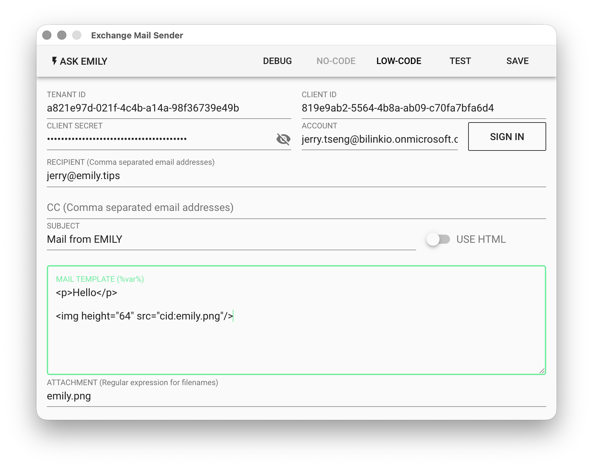Click the TEST button
Viewport: 593px width, 468px height.
[x=460, y=61]
